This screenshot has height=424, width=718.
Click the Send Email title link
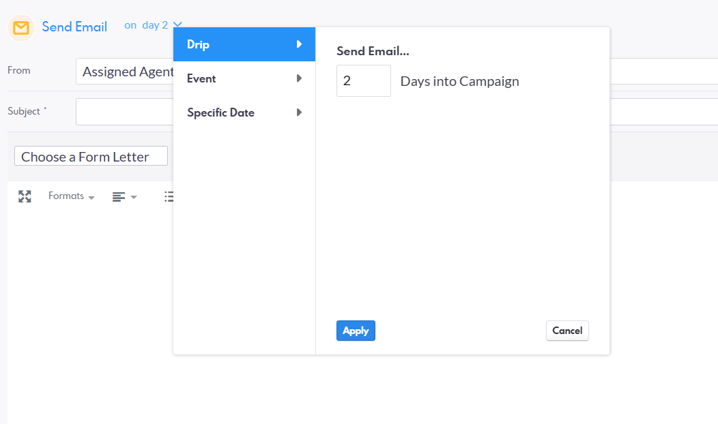click(74, 27)
